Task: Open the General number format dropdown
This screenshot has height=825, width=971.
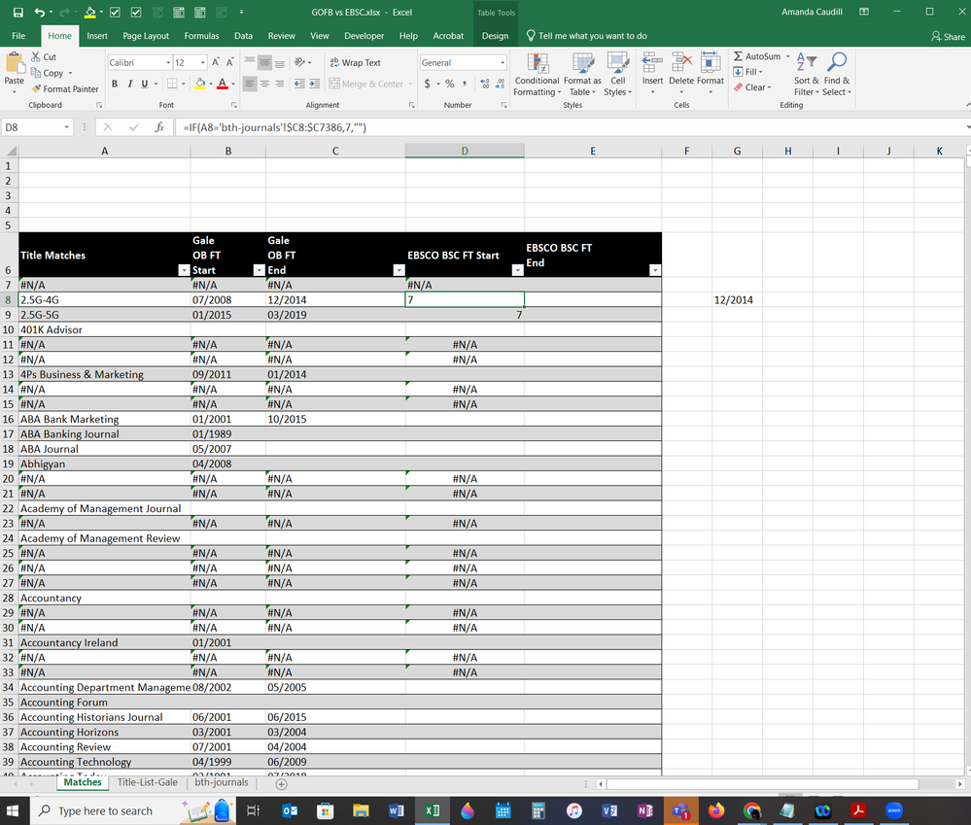Action: (x=503, y=62)
